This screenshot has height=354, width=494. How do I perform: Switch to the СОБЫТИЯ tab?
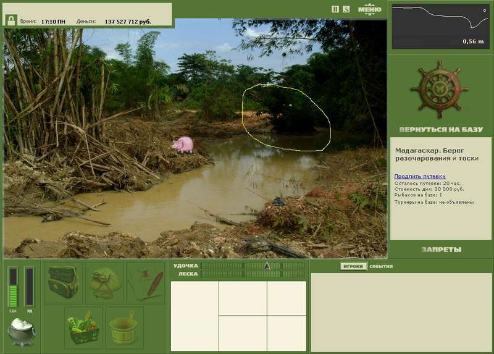click(x=381, y=266)
